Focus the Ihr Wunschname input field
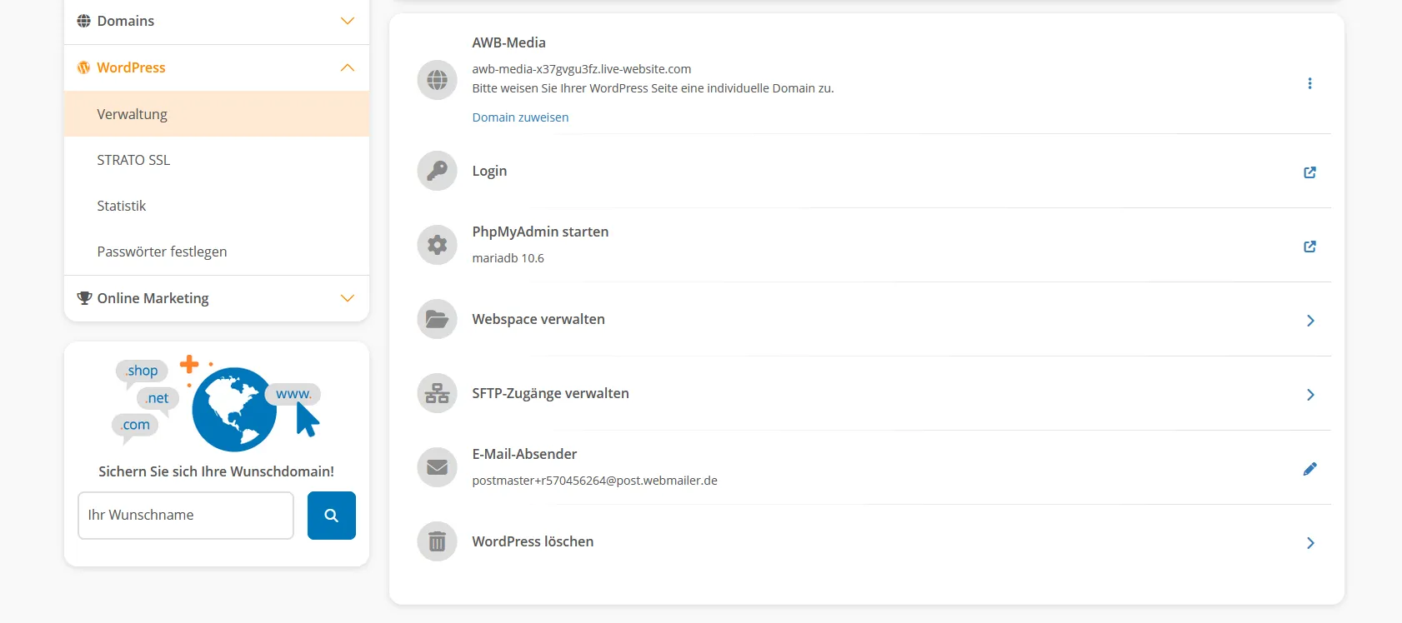1402x623 pixels. pyautogui.click(x=186, y=516)
